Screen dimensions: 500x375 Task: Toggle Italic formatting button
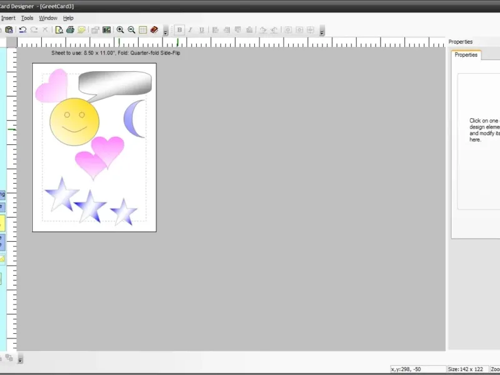click(191, 29)
